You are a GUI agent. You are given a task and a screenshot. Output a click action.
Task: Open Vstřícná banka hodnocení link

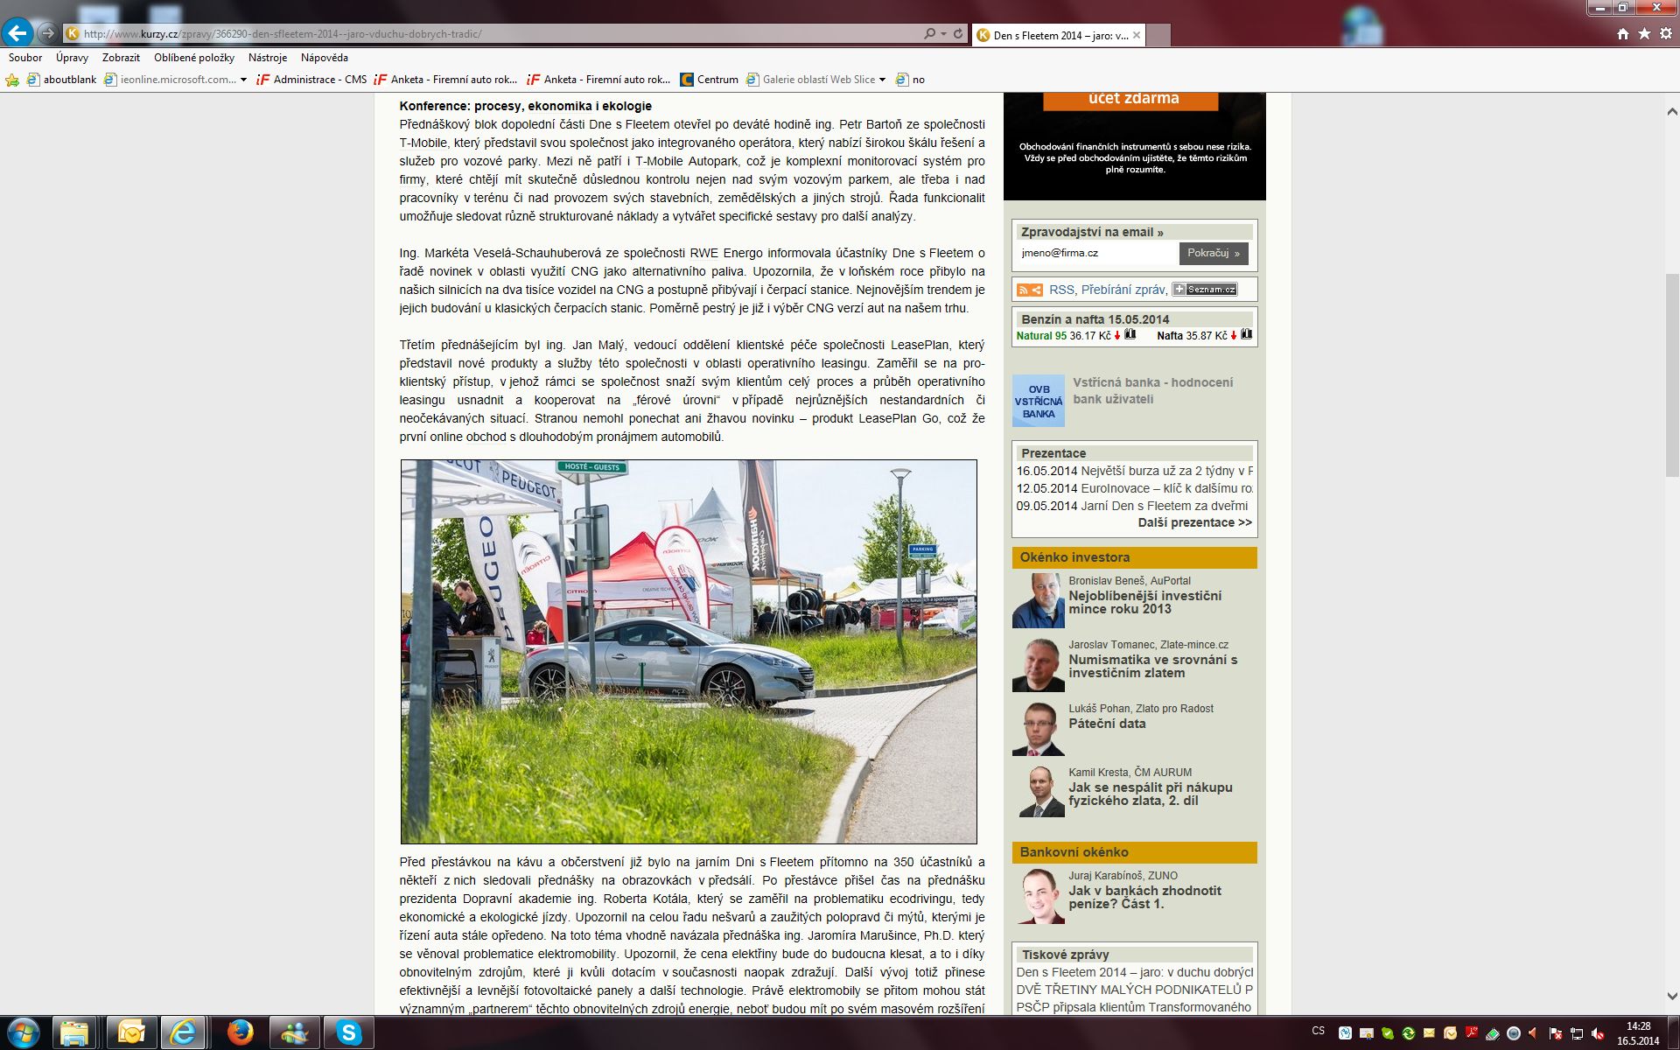tap(1153, 390)
